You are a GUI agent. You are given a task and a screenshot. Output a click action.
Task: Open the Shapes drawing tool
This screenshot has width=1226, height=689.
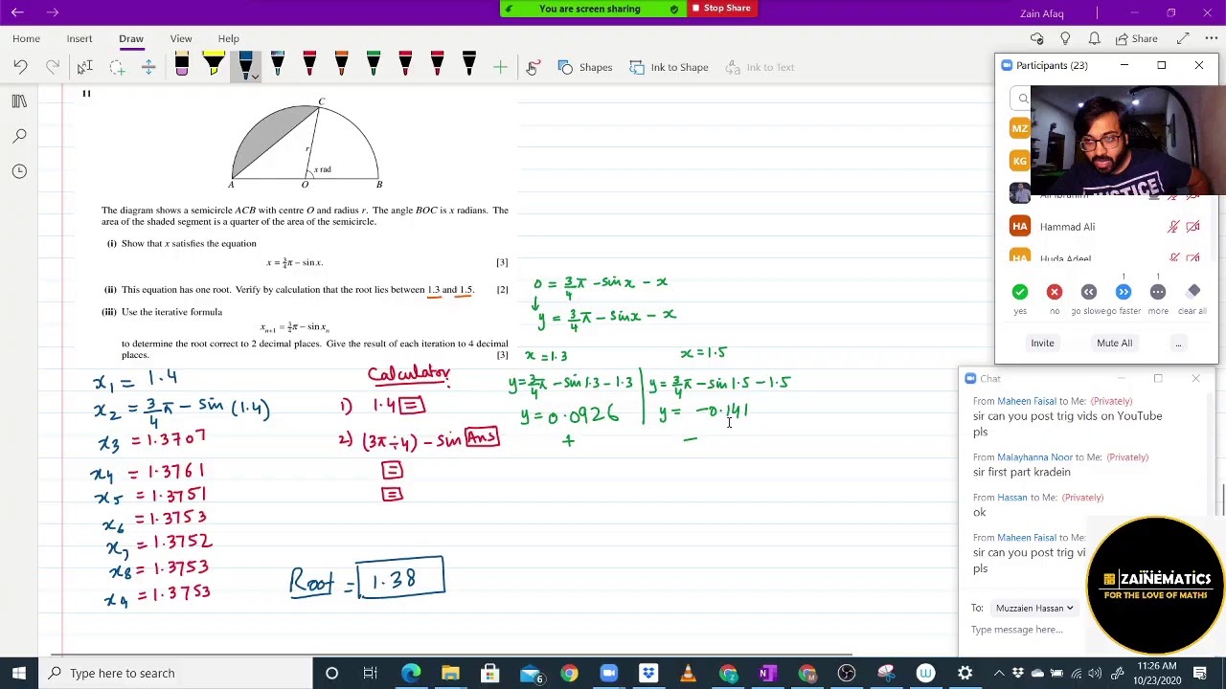[584, 67]
